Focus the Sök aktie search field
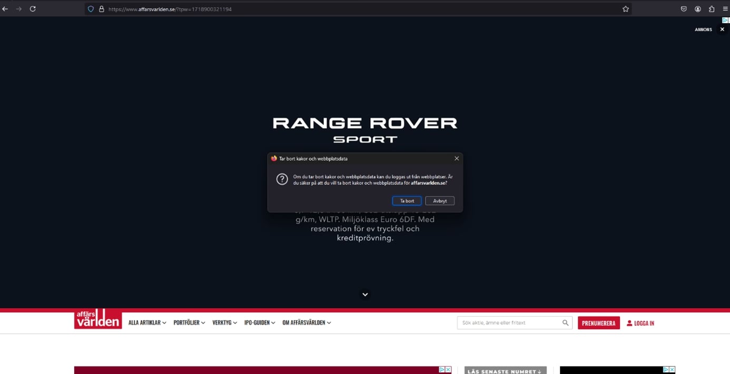 pyautogui.click(x=515, y=323)
